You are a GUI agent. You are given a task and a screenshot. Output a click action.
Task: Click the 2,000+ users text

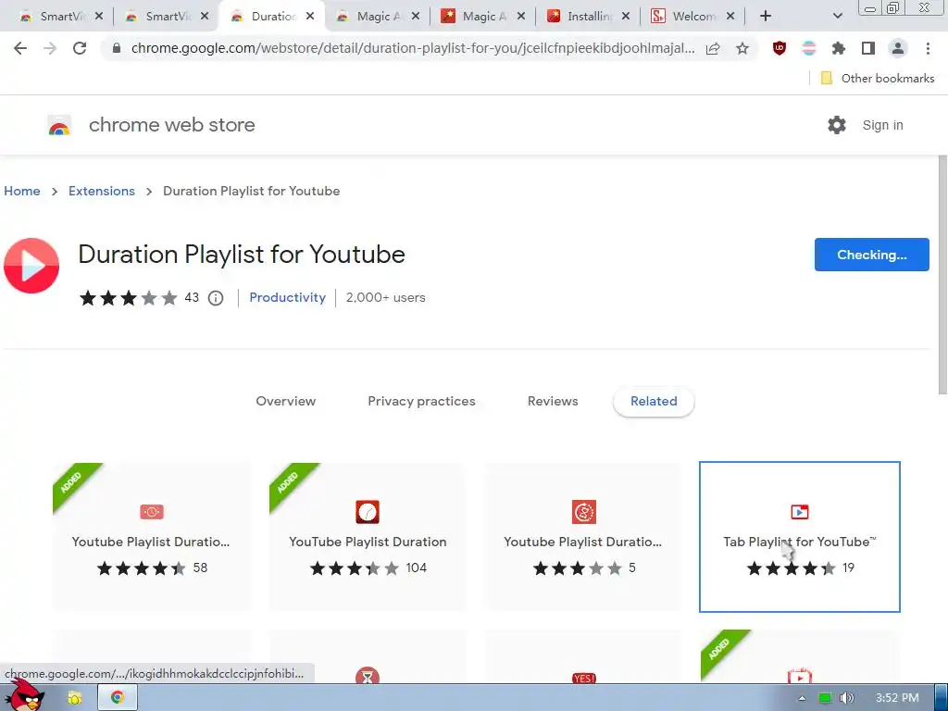pyautogui.click(x=386, y=297)
